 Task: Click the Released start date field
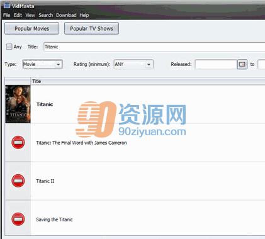216,64
